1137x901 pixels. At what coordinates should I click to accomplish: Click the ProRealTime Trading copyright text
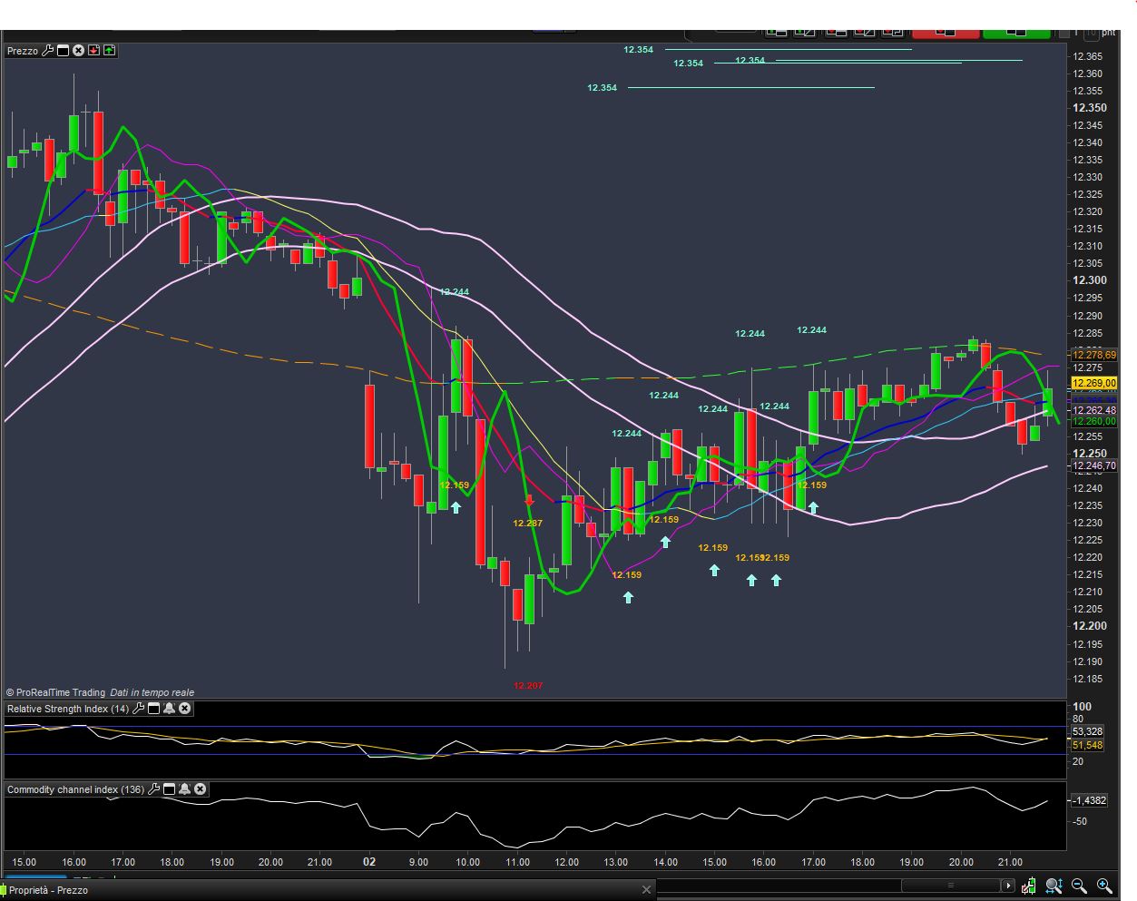(x=55, y=692)
